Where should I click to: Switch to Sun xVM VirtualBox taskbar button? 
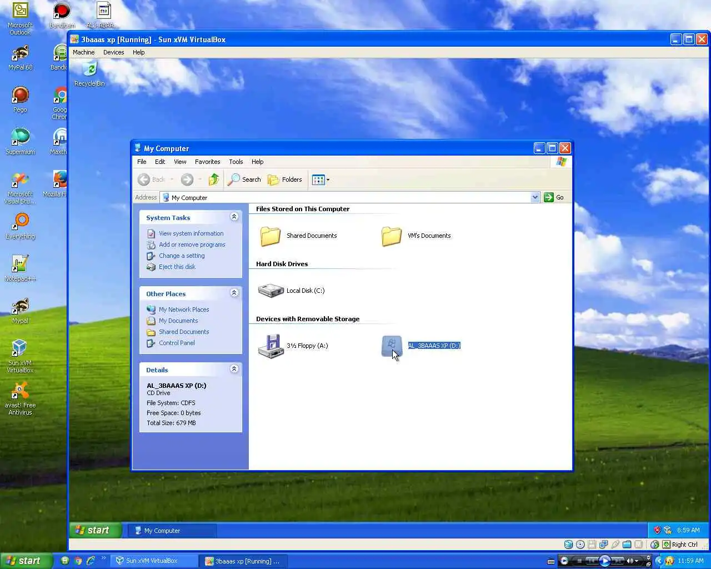pyautogui.click(x=155, y=561)
